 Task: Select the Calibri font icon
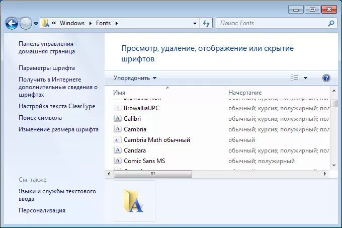tap(118, 118)
